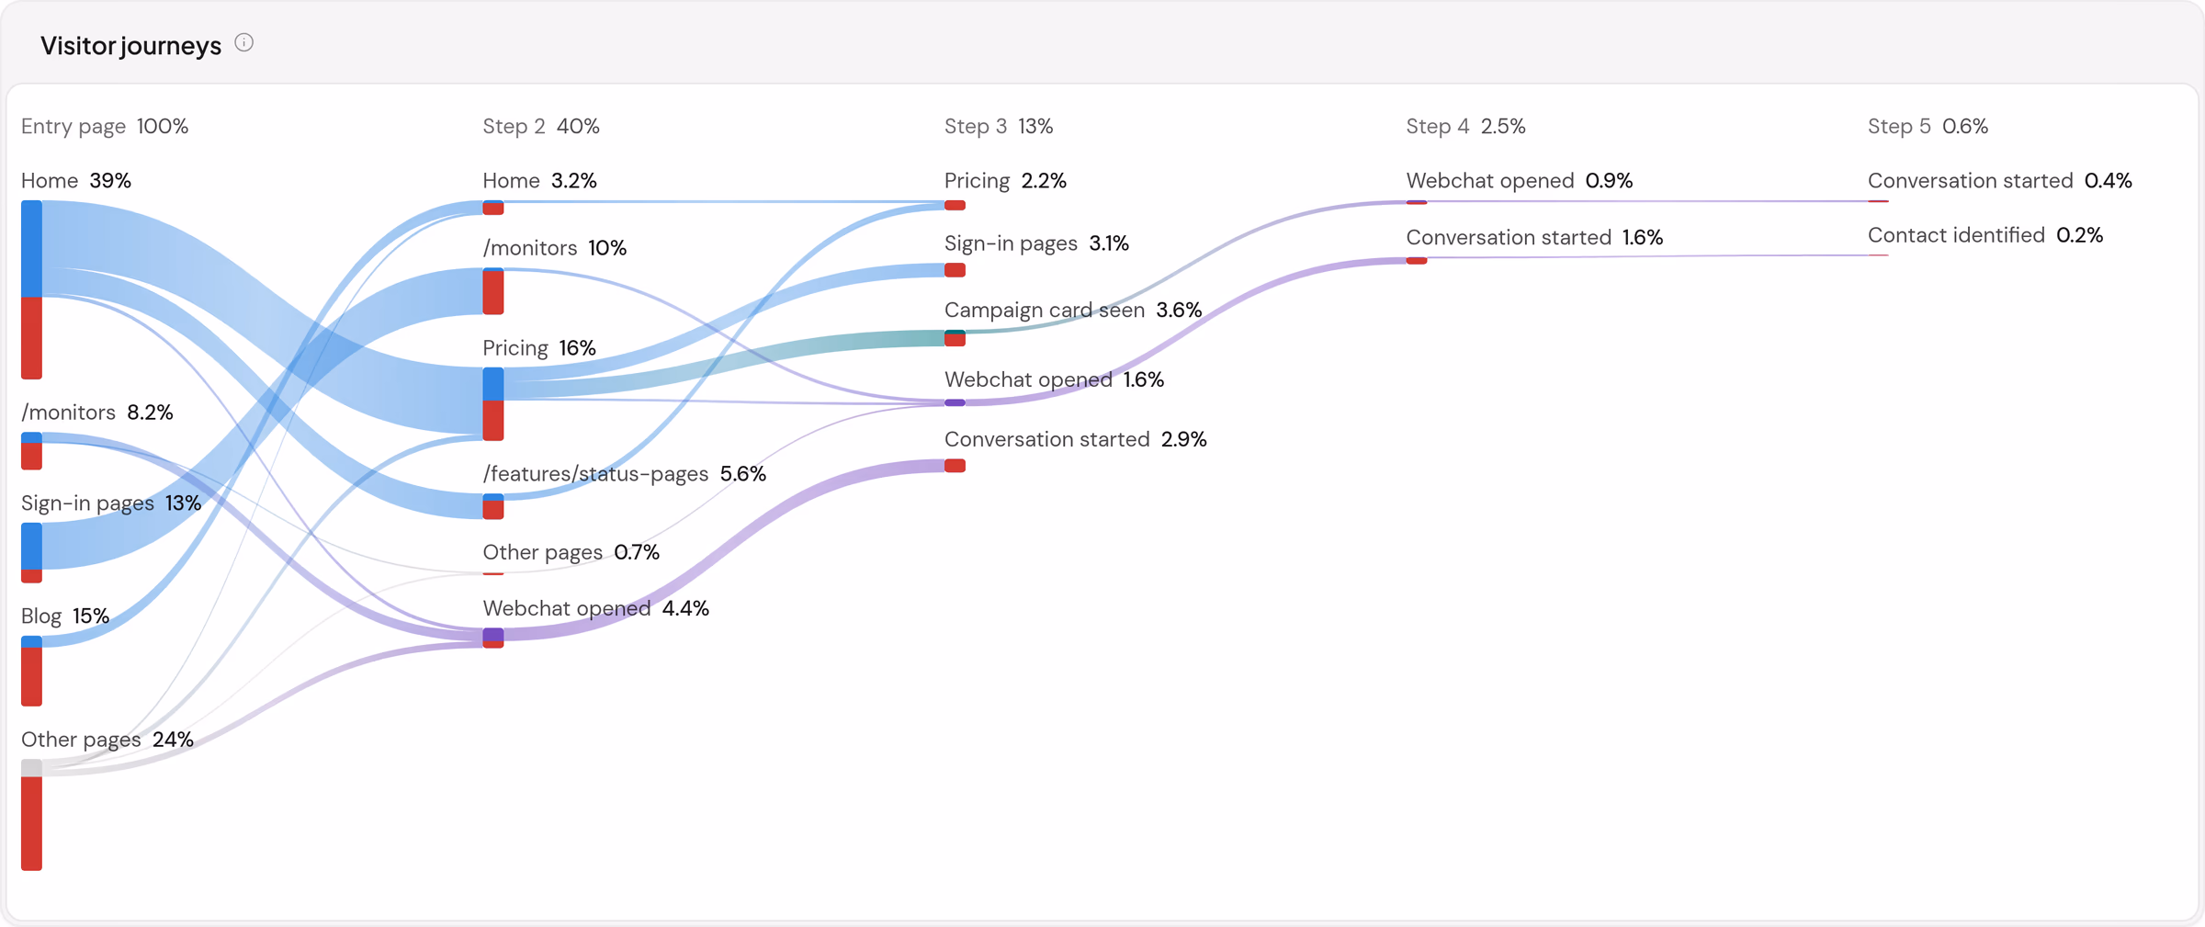Select the Other pages entry node bar

tap(32, 814)
